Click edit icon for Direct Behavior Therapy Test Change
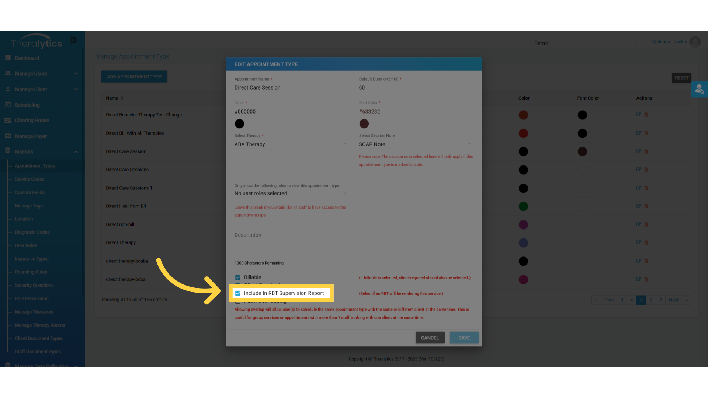708x398 pixels. point(638,115)
